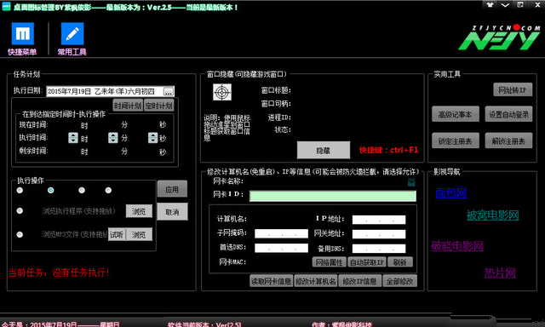
Task: Open the 被窝电影网 link
Action: [x=492, y=215]
